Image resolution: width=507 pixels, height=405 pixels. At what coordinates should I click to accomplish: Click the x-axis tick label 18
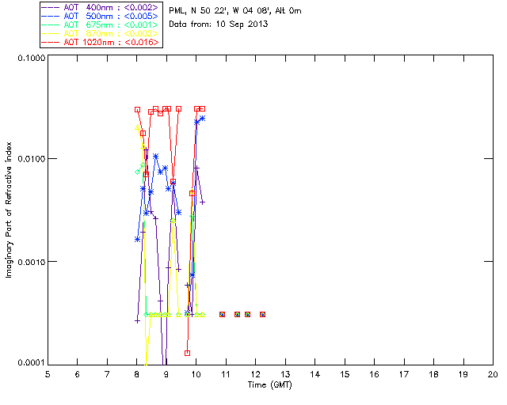click(x=433, y=374)
